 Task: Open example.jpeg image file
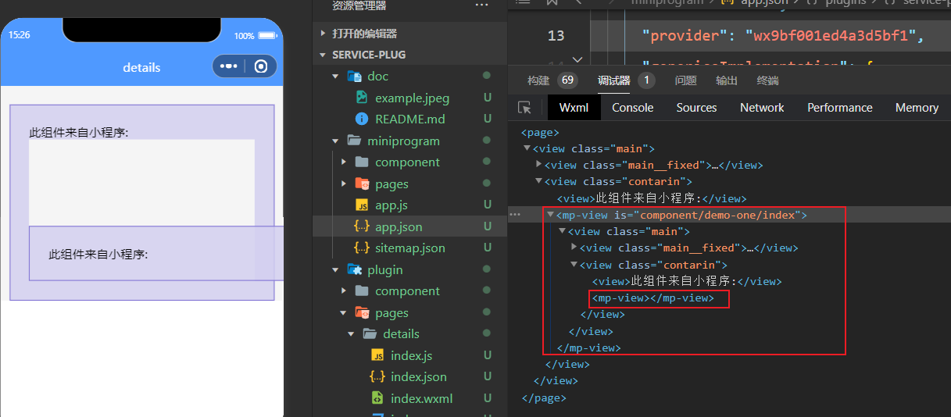[412, 98]
